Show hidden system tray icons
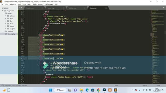Screen dimensions: 166x93 point(133,90)
